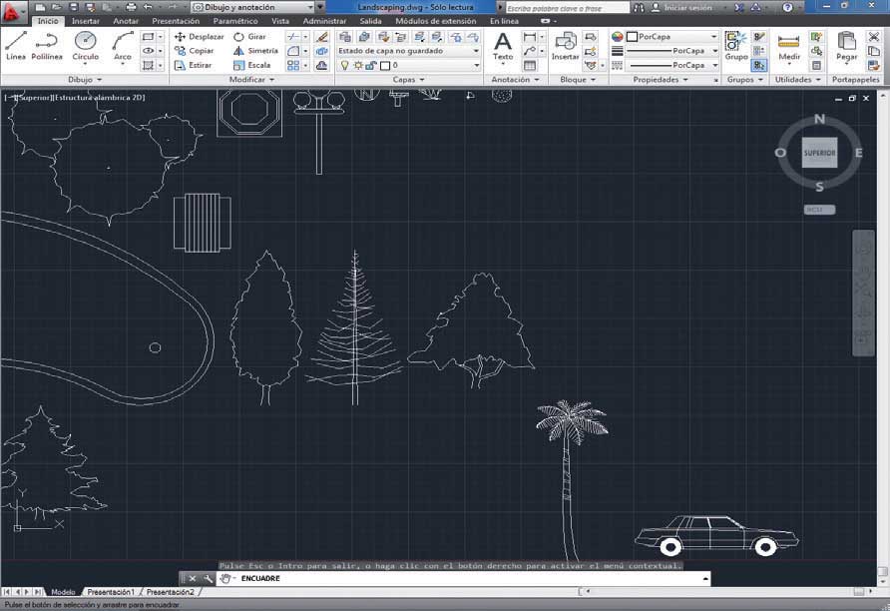
Task: Click the search field 'Escriba palabra clave o frase'
Action: [567, 8]
